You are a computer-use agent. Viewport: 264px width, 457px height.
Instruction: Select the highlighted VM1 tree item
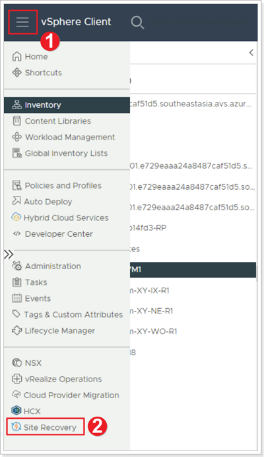[193, 270]
